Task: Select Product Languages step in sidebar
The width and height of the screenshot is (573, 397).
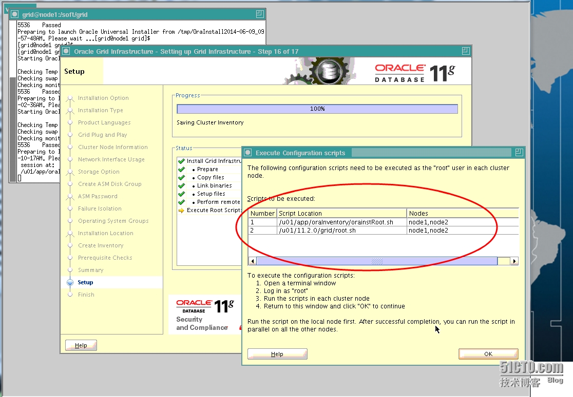Action: [x=104, y=122]
